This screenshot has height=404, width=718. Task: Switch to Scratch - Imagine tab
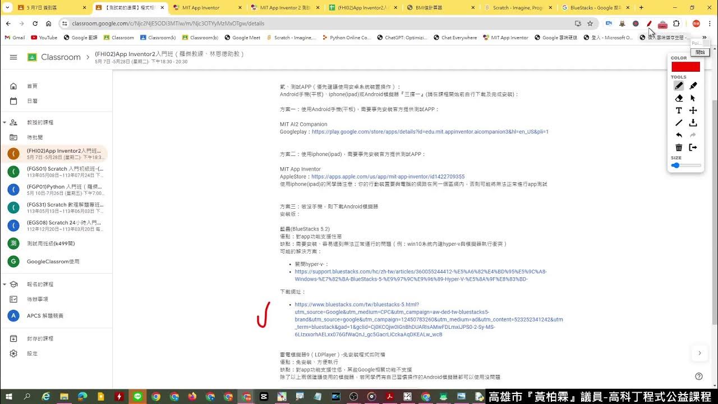[519, 8]
